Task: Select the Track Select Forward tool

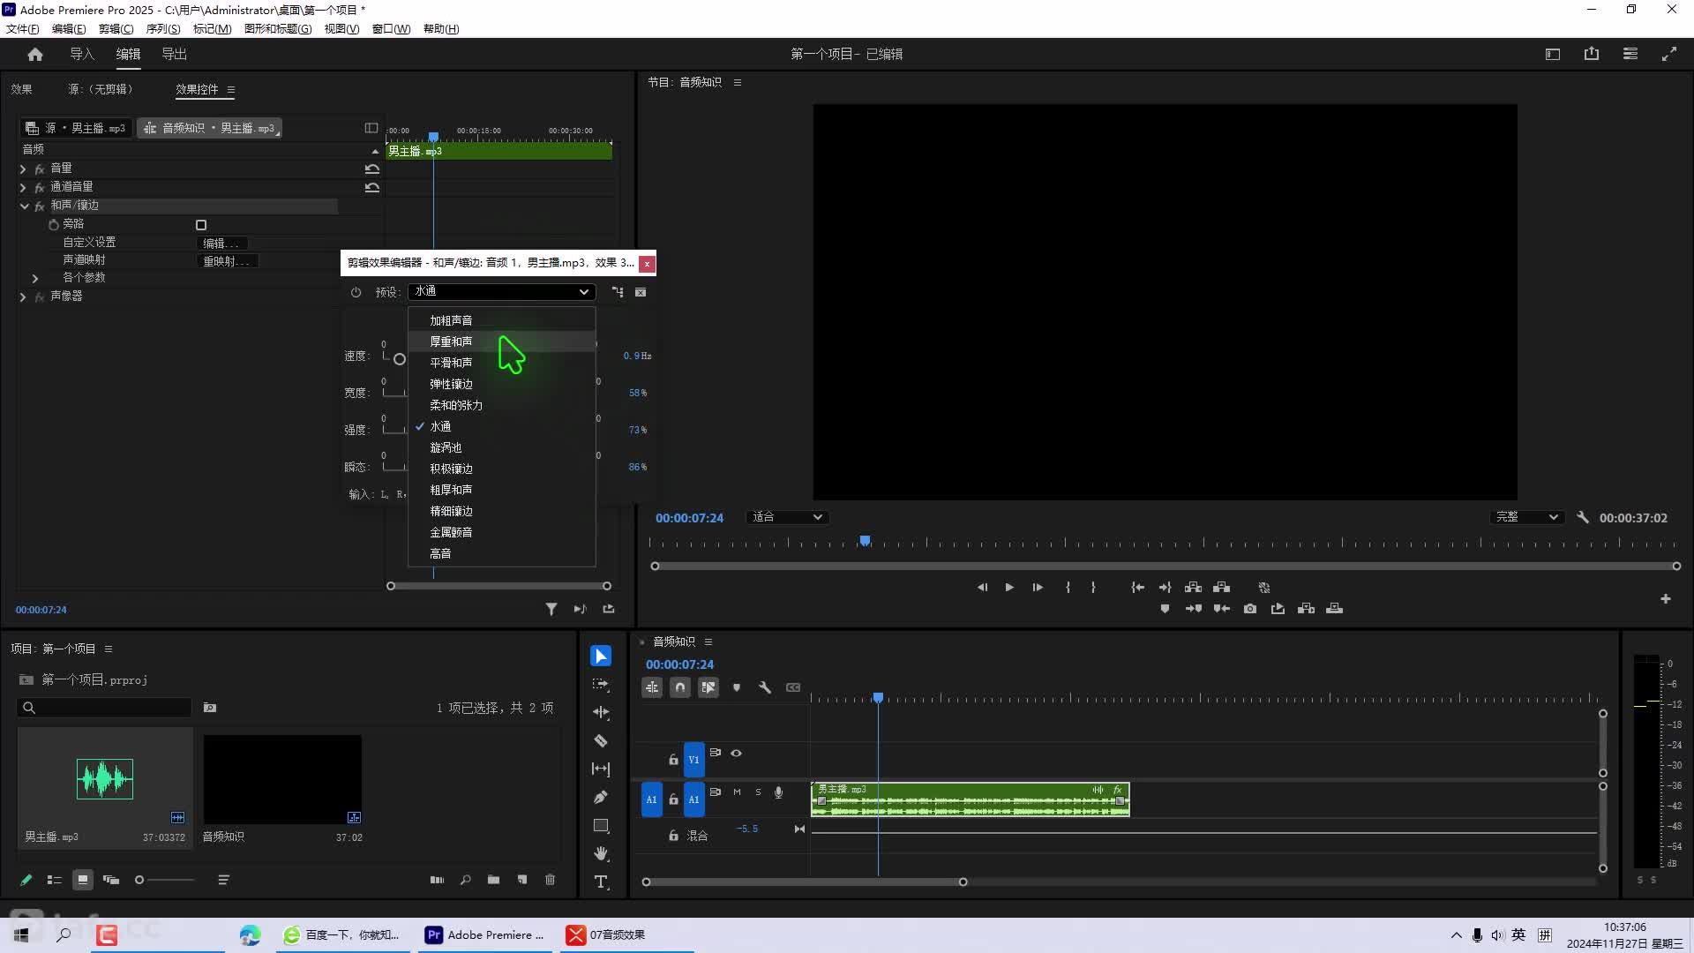Action: pyautogui.click(x=601, y=684)
